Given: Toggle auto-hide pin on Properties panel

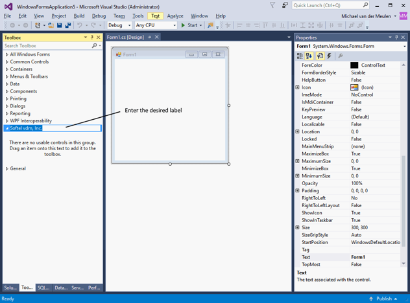Looking at the screenshot, I should pos(396,38).
